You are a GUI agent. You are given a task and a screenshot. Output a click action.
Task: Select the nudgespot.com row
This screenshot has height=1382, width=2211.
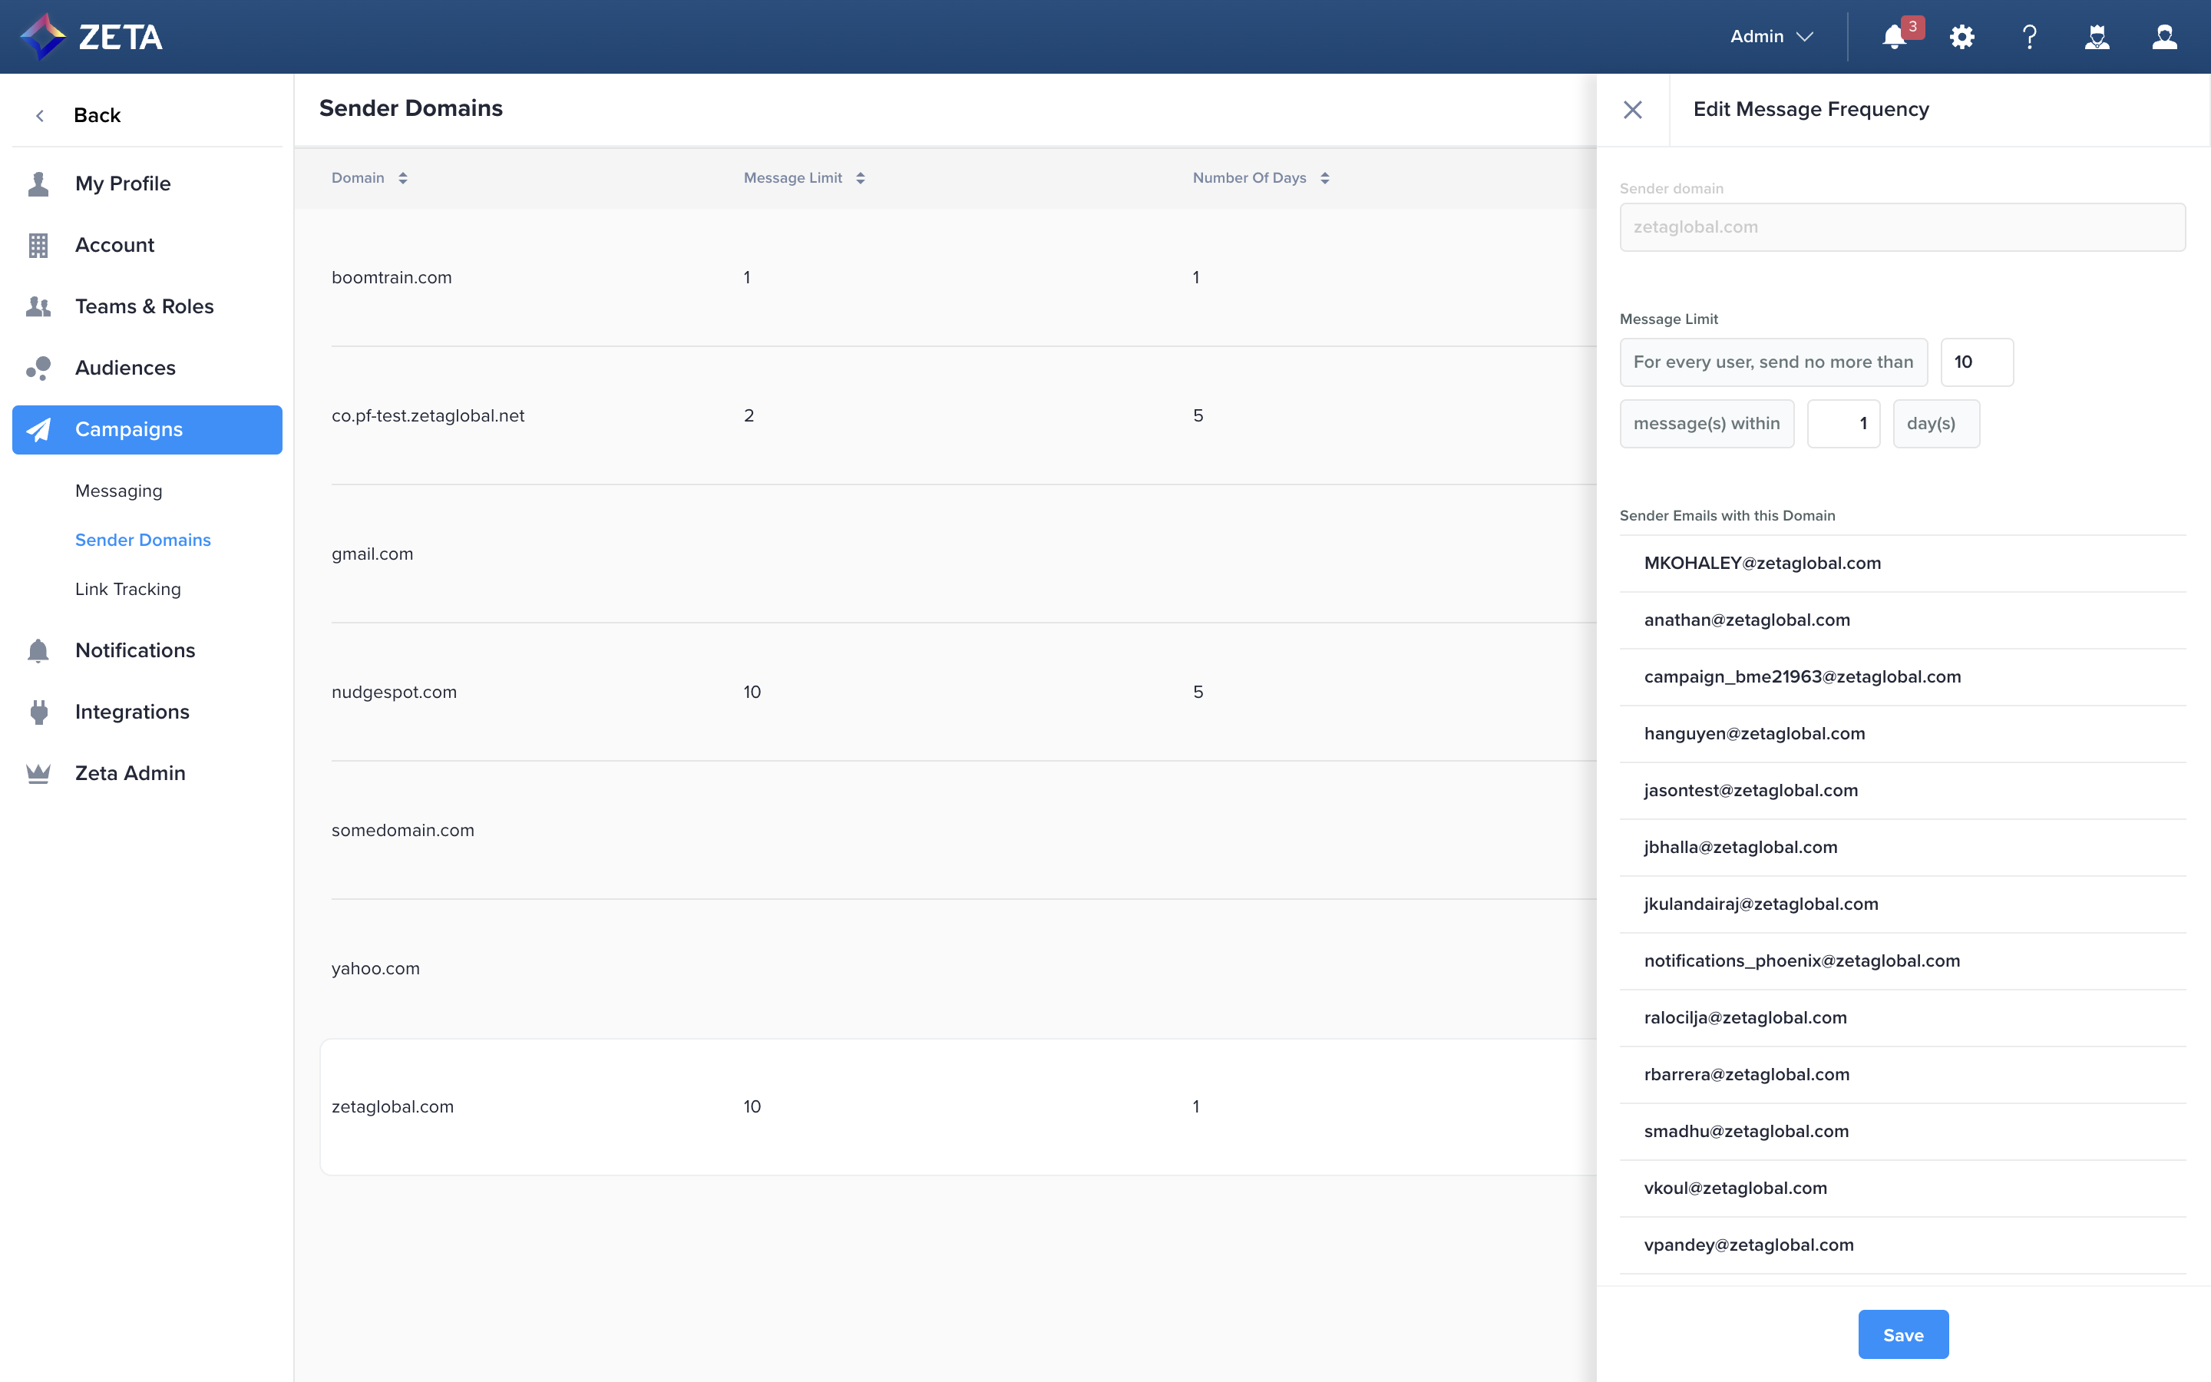958,692
